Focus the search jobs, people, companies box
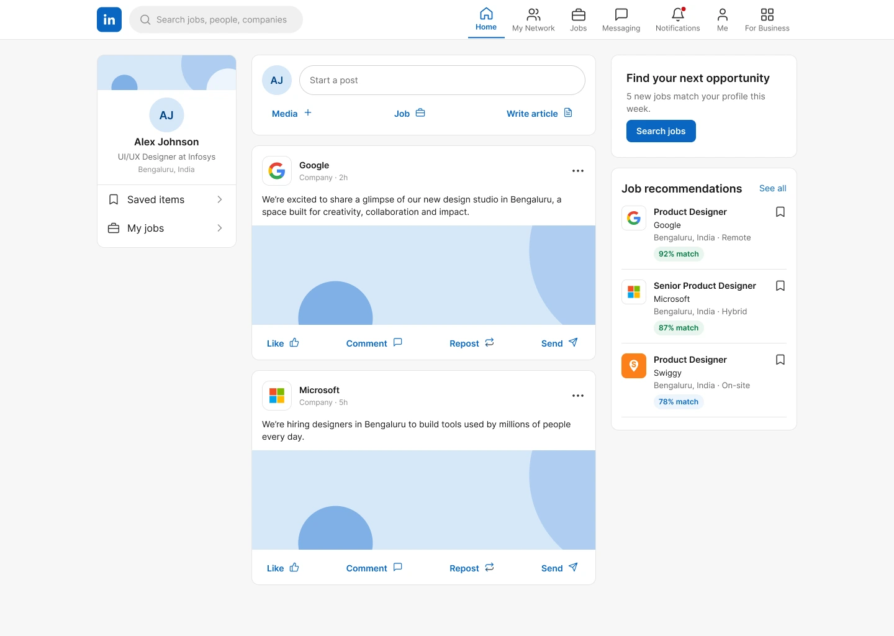 pos(216,19)
